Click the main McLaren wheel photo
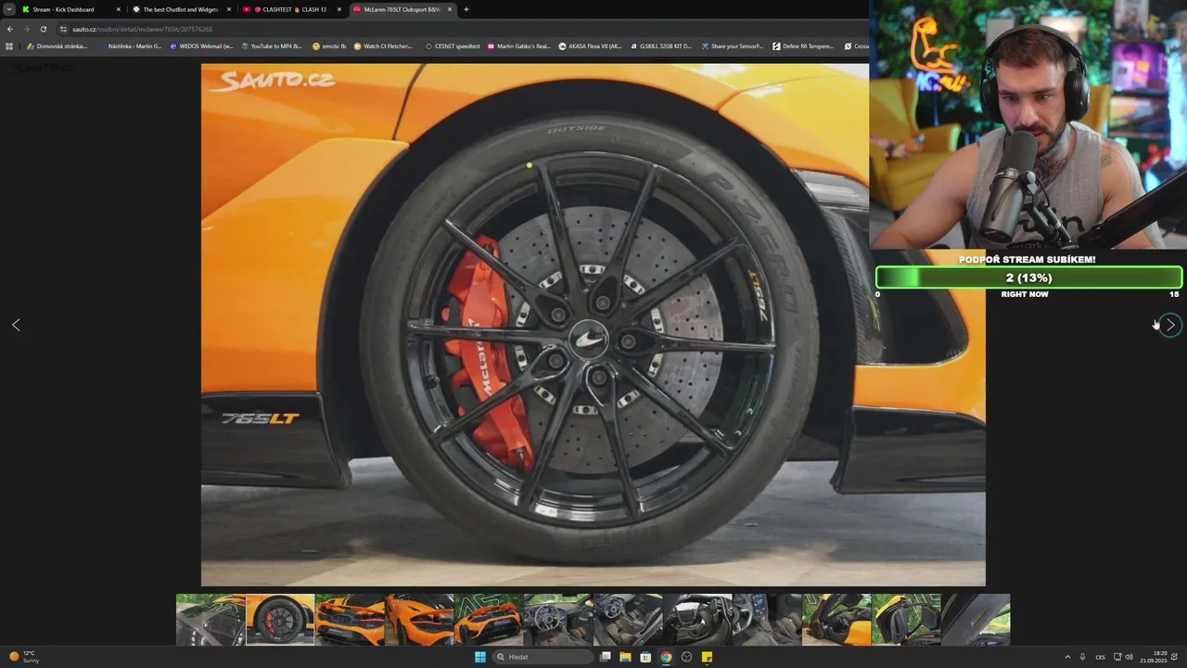This screenshot has height=668, width=1187. [593, 325]
